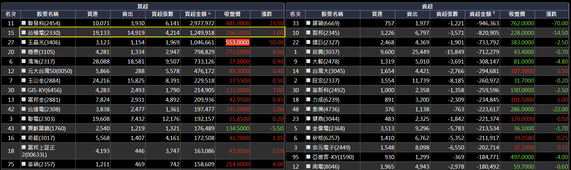Click the 497.0000 closing price
This screenshot has width=571, height=170.
coord(522,157)
